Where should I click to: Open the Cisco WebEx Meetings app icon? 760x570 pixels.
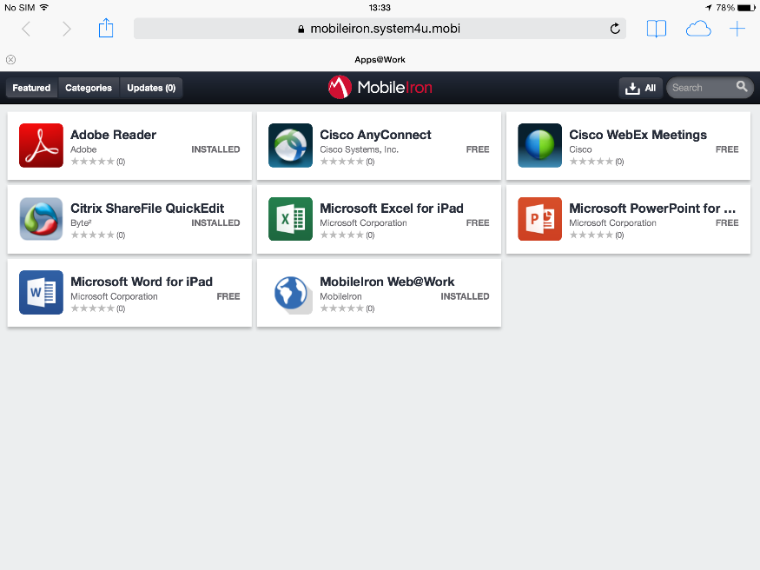click(540, 145)
